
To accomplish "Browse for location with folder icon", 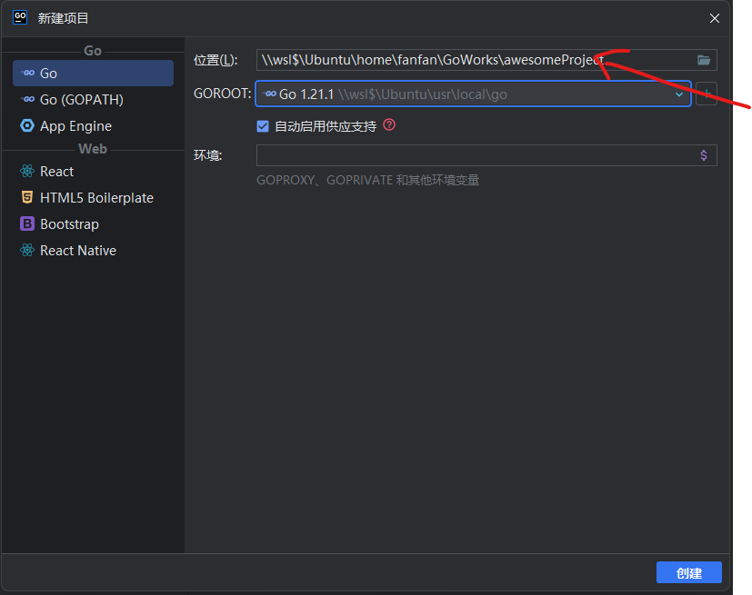I will click(704, 60).
